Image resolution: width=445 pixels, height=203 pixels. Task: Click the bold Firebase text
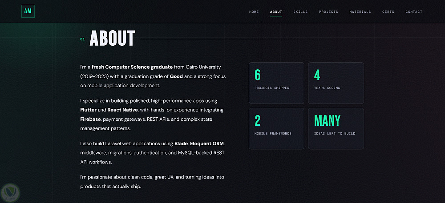90,119
